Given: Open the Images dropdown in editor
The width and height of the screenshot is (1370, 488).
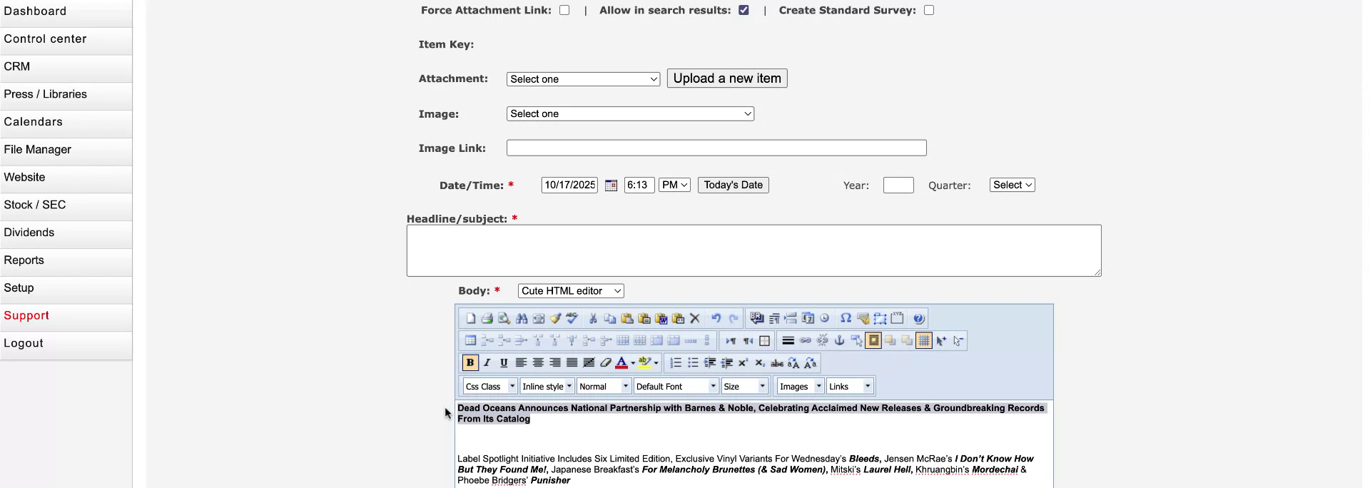Looking at the screenshot, I should pyautogui.click(x=800, y=387).
